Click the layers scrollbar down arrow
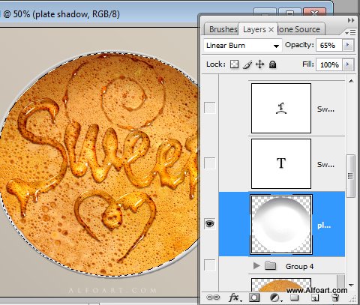 351,285
